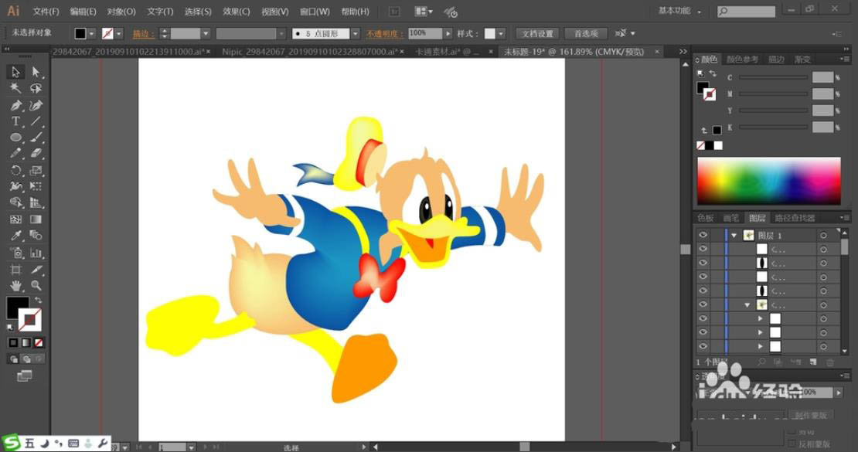Viewport: 858px width, 452px height.
Task: Select the Rotate tool
Action: tap(15, 170)
